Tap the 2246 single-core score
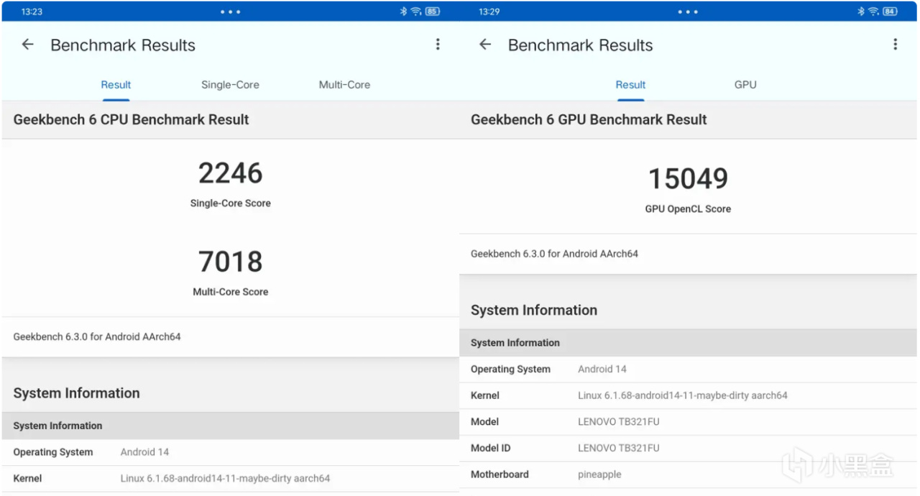 [231, 173]
